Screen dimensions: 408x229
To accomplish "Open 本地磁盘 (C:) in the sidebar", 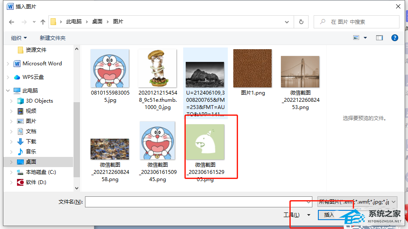I will (x=37, y=172).
